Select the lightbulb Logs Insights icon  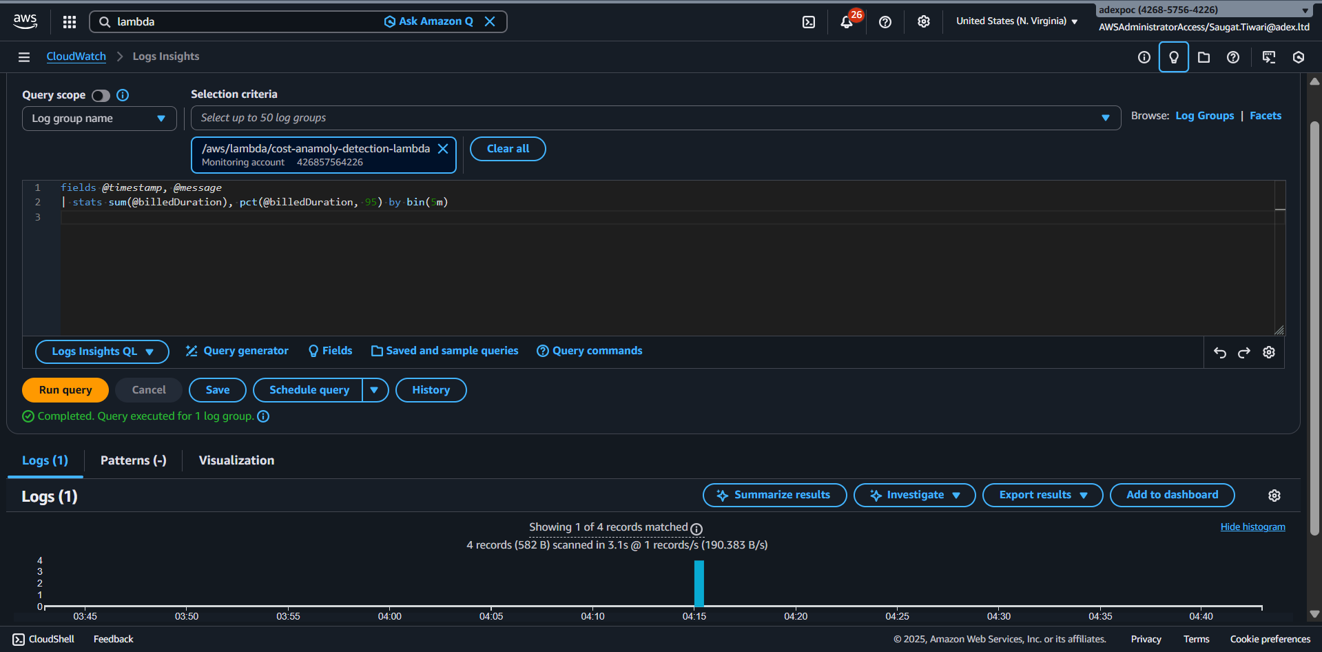point(1174,57)
